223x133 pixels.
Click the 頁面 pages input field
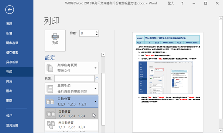(74, 78)
